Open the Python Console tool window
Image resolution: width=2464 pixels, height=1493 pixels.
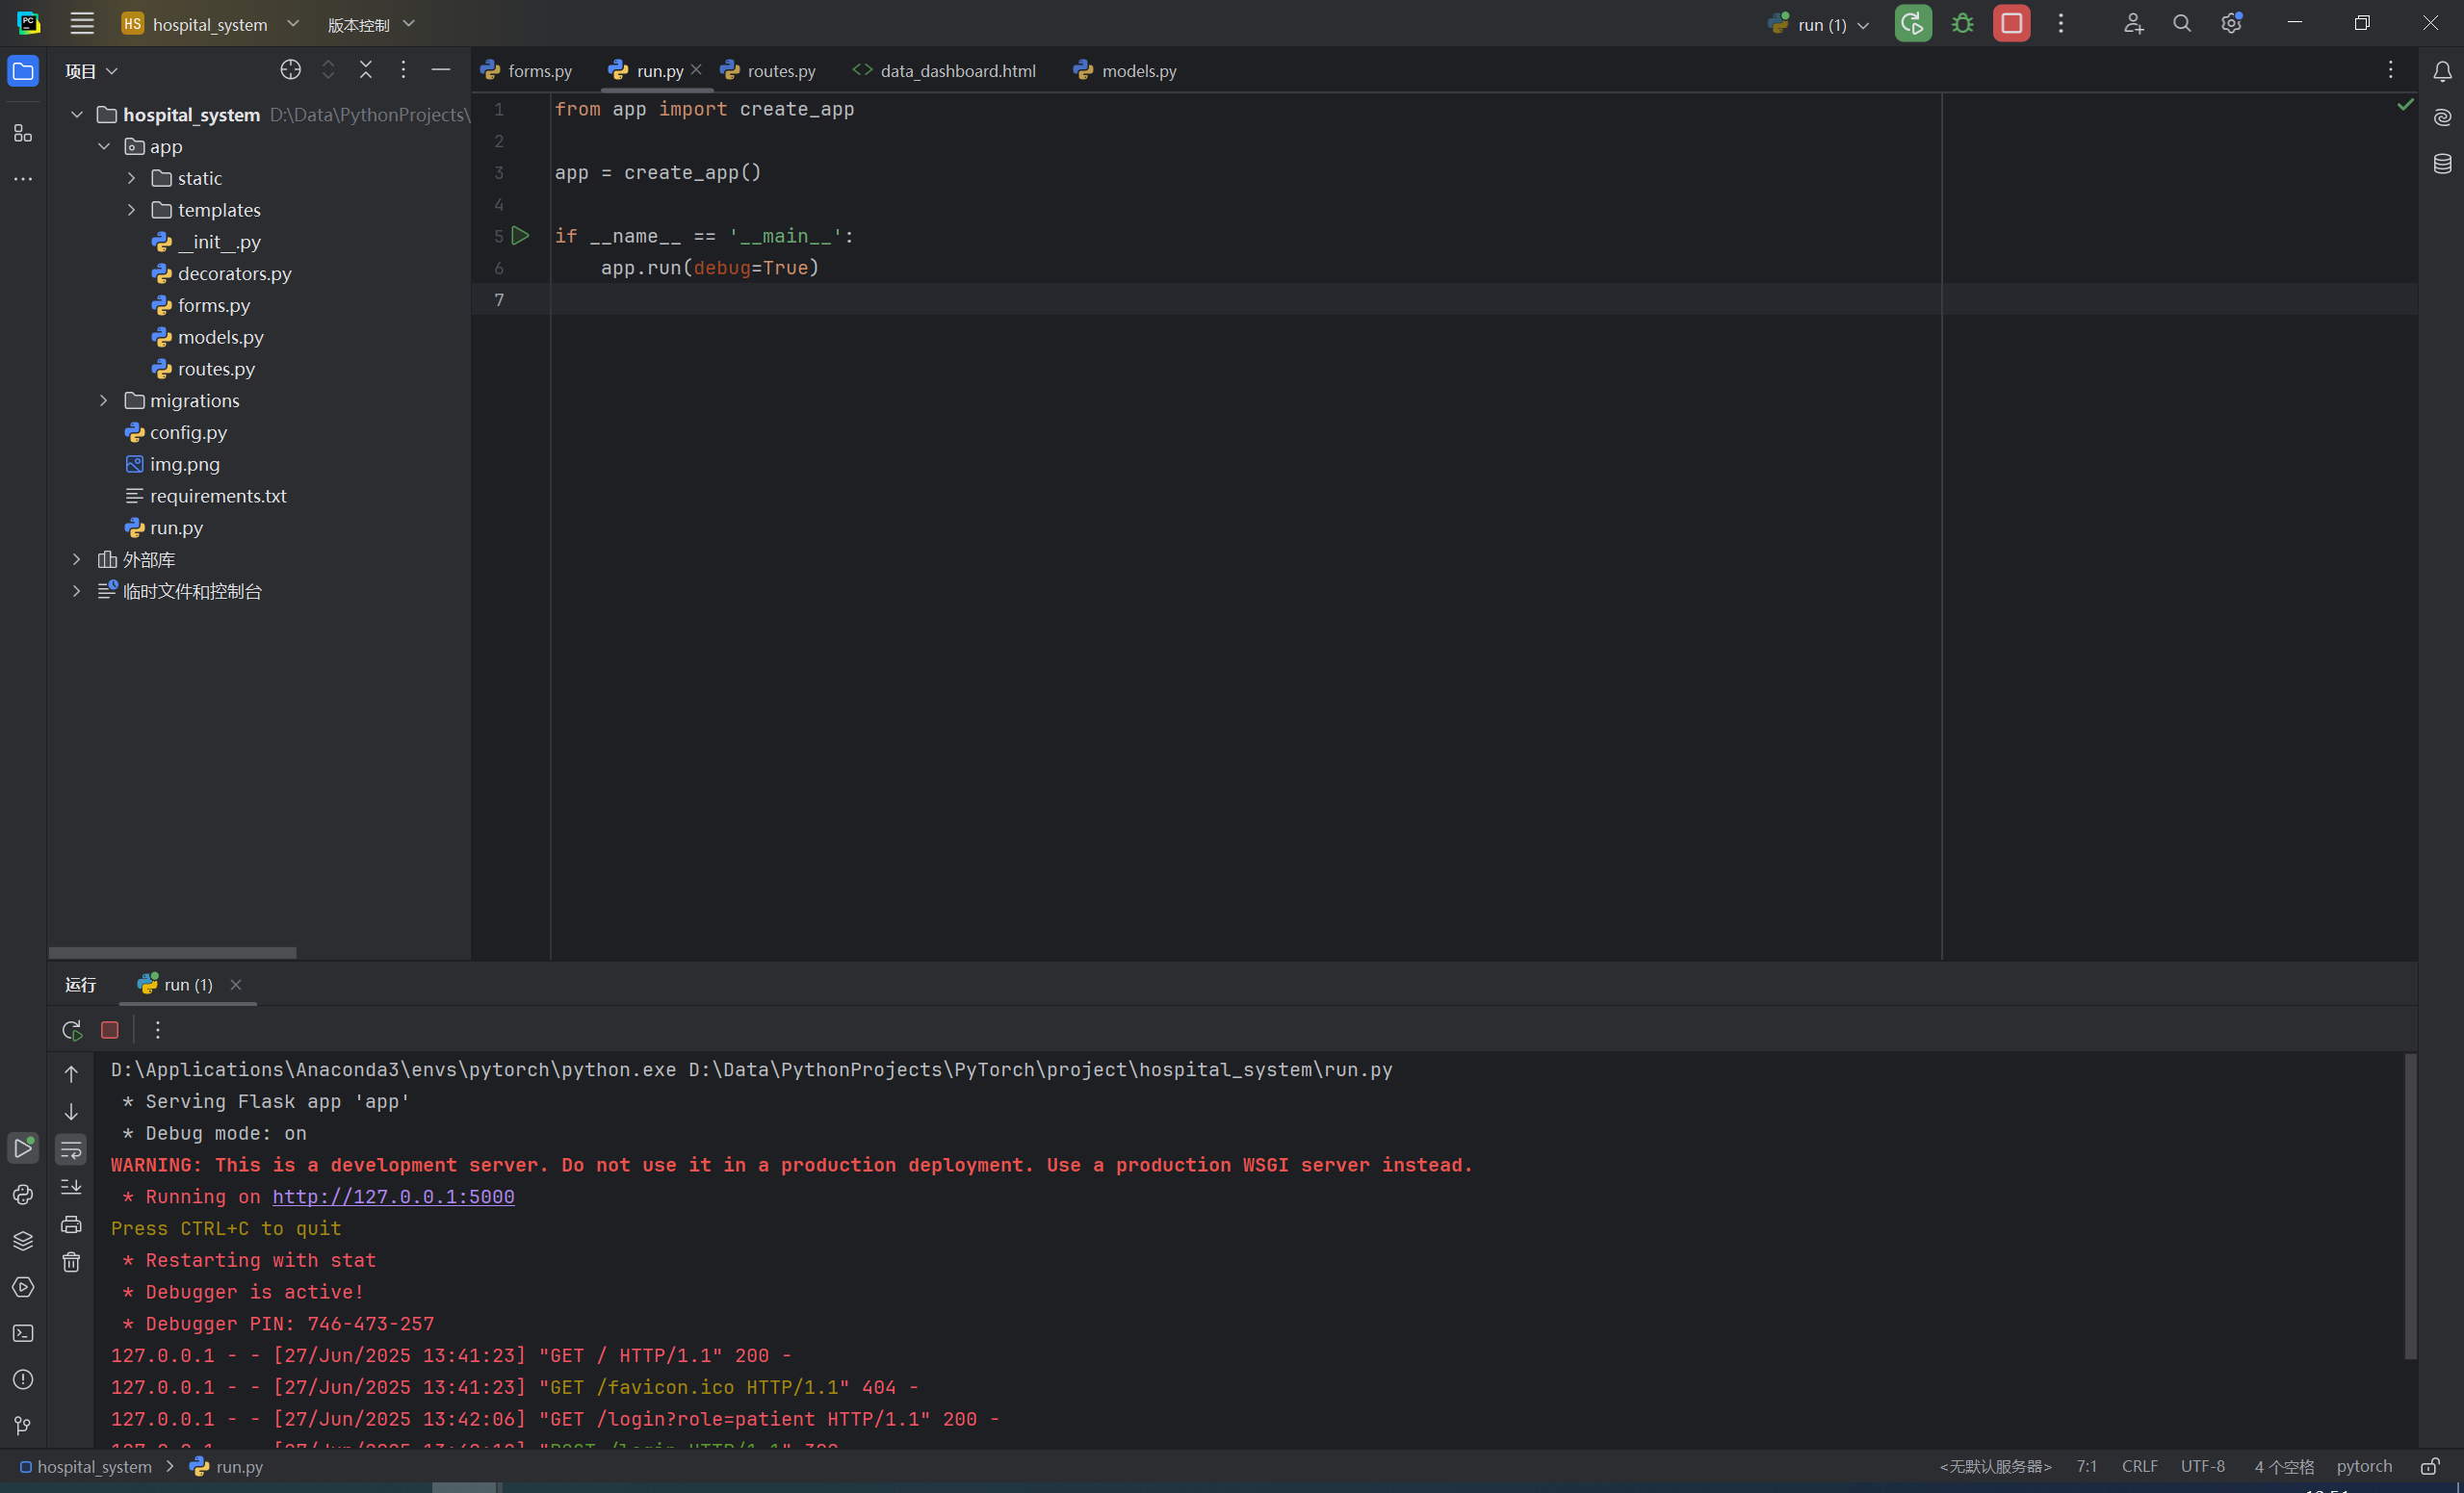click(23, 1195)
